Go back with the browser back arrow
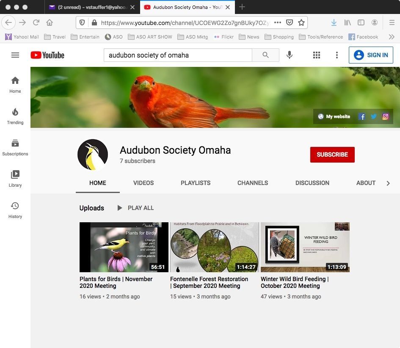Image resolution: width=400 pixels, height=348 pixels. 8,22
